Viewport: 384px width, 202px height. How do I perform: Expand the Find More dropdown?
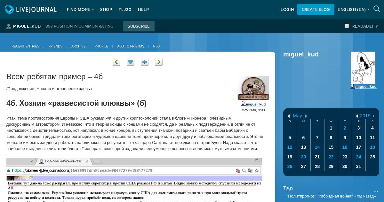[x=80, y=10]
